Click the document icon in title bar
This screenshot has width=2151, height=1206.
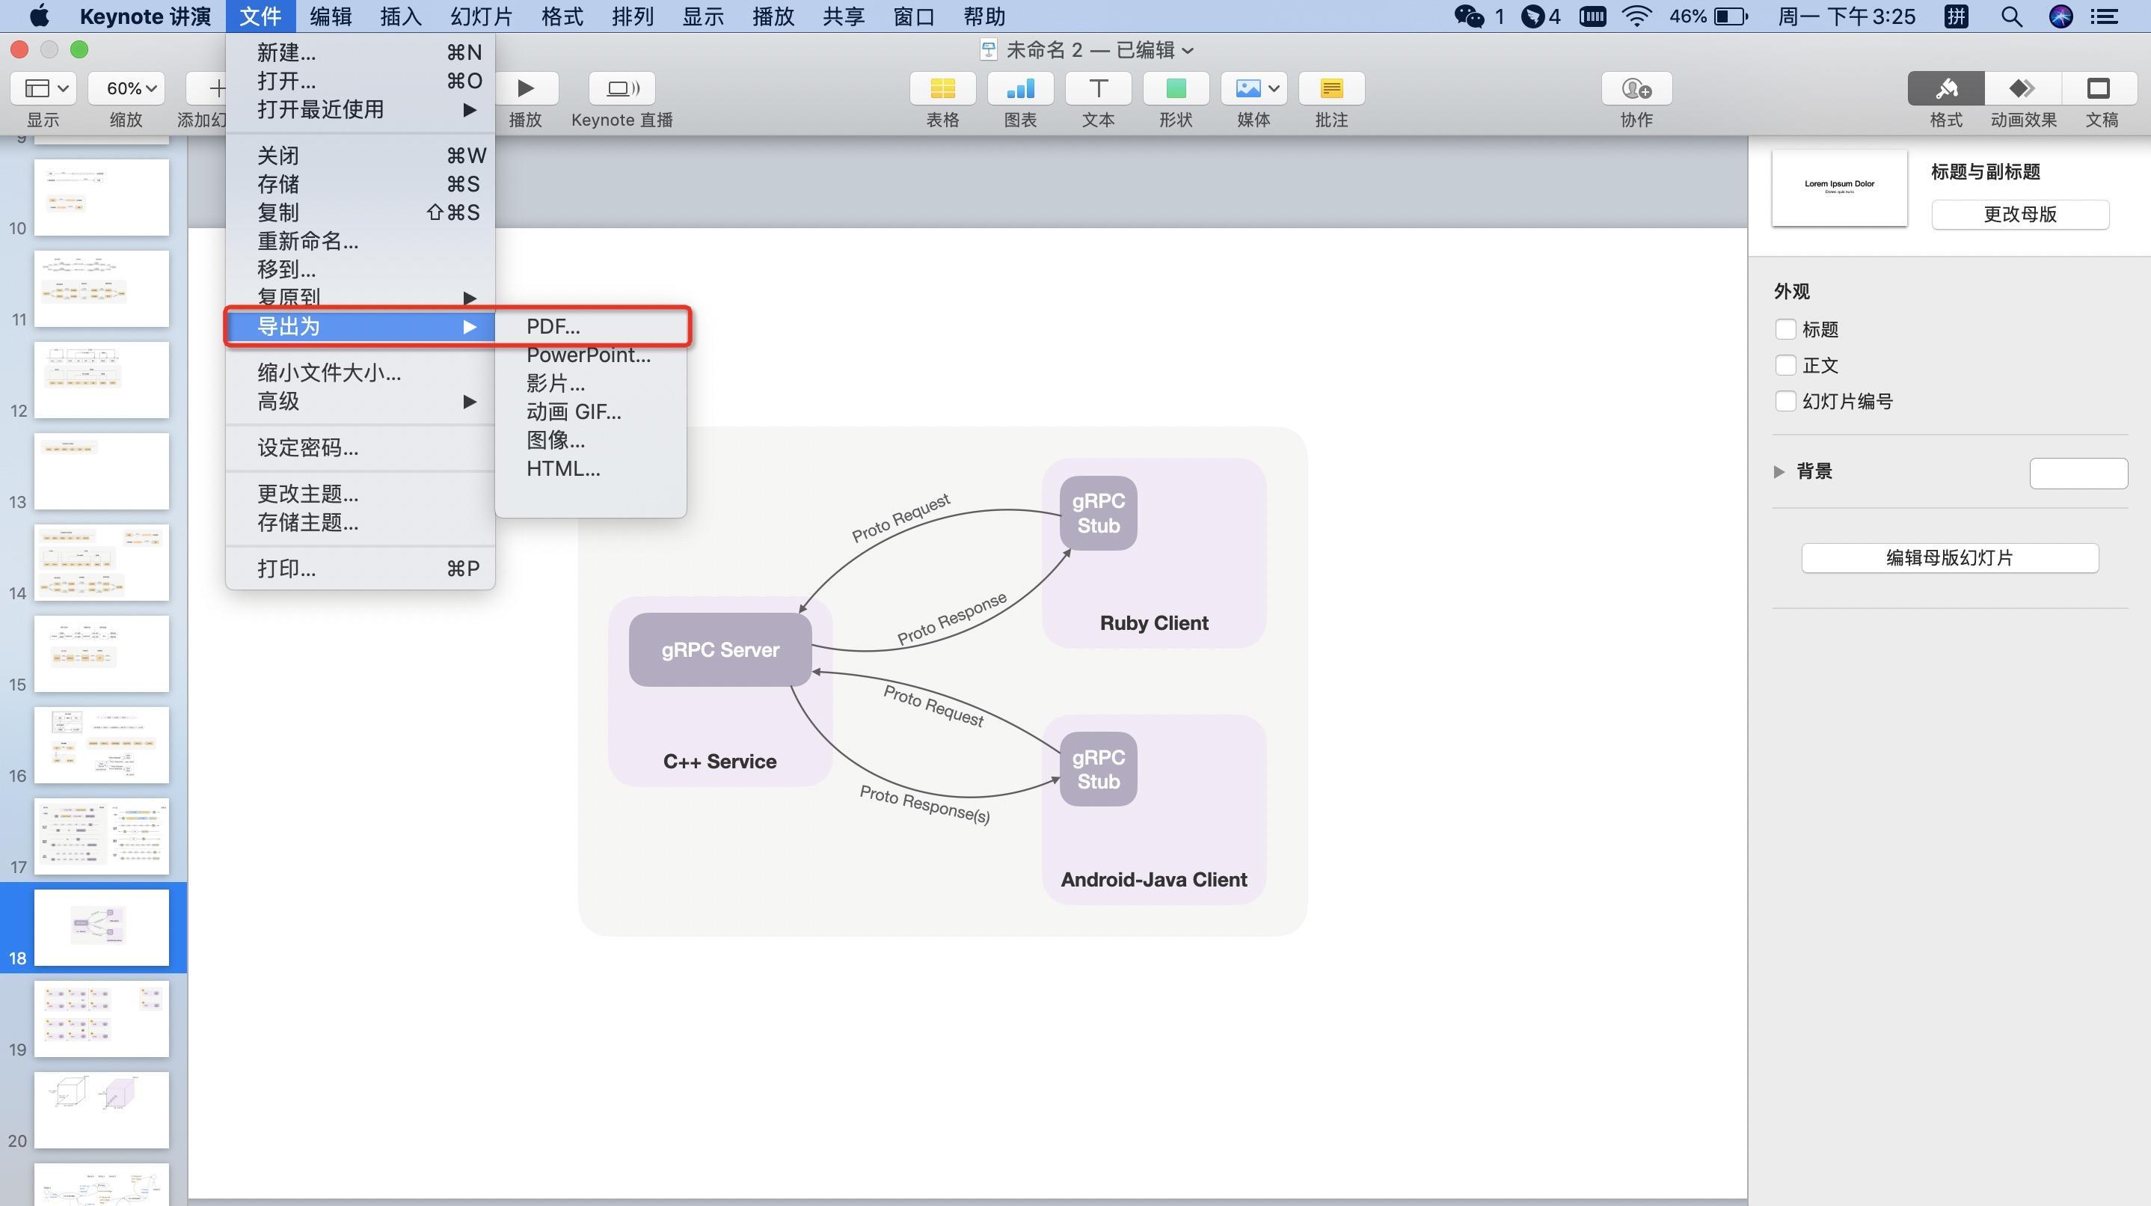[988, 50]
